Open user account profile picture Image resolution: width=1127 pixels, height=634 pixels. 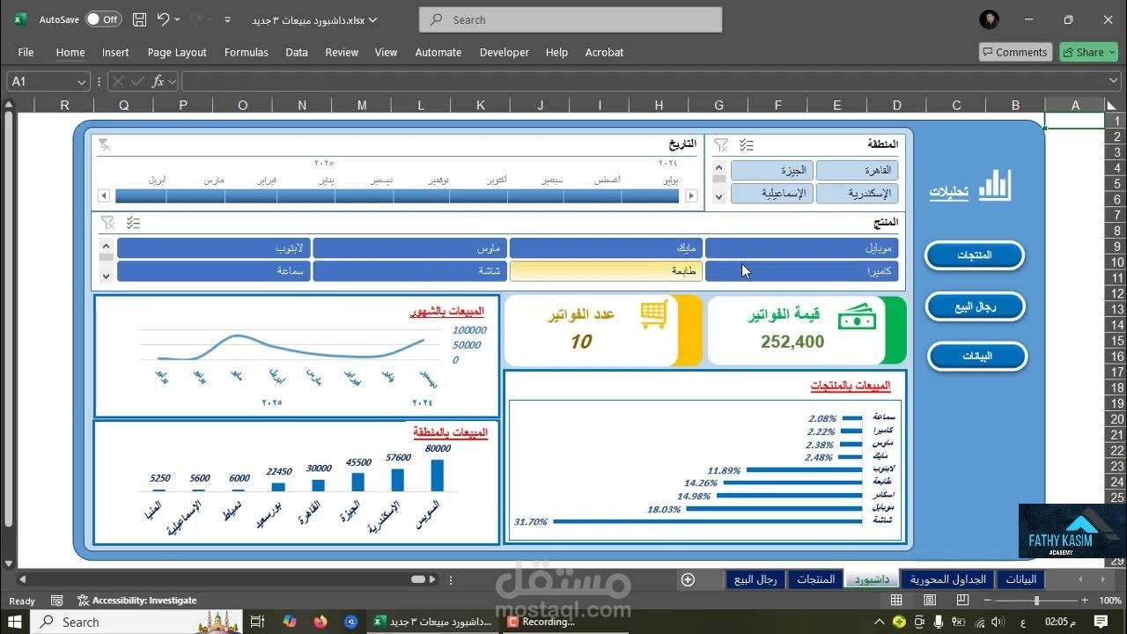pyautogui.click(x=989, y=19)
